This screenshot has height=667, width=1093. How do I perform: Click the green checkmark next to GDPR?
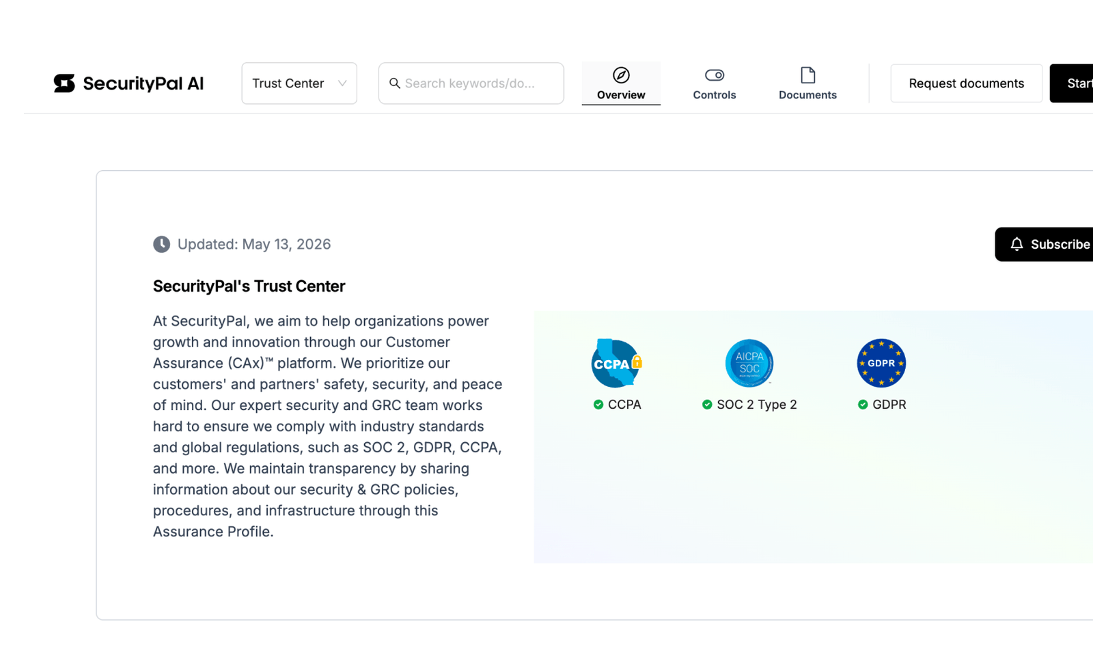click(863, 405)
